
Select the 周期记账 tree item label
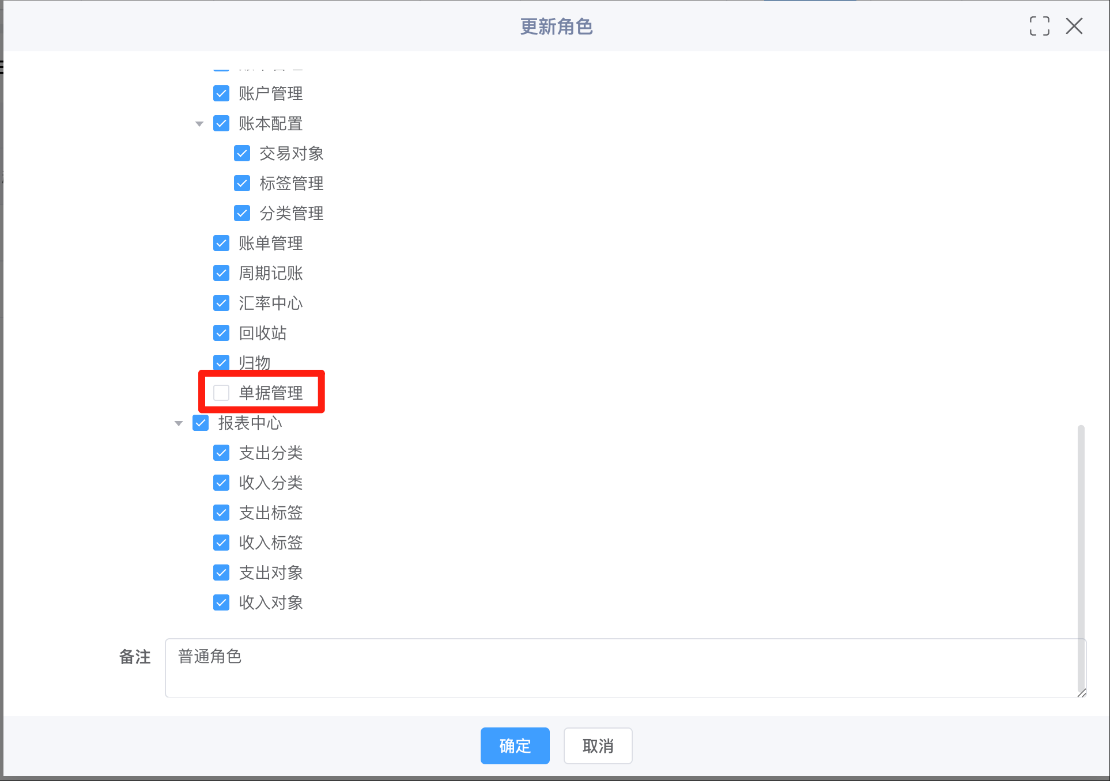[270, 273]
